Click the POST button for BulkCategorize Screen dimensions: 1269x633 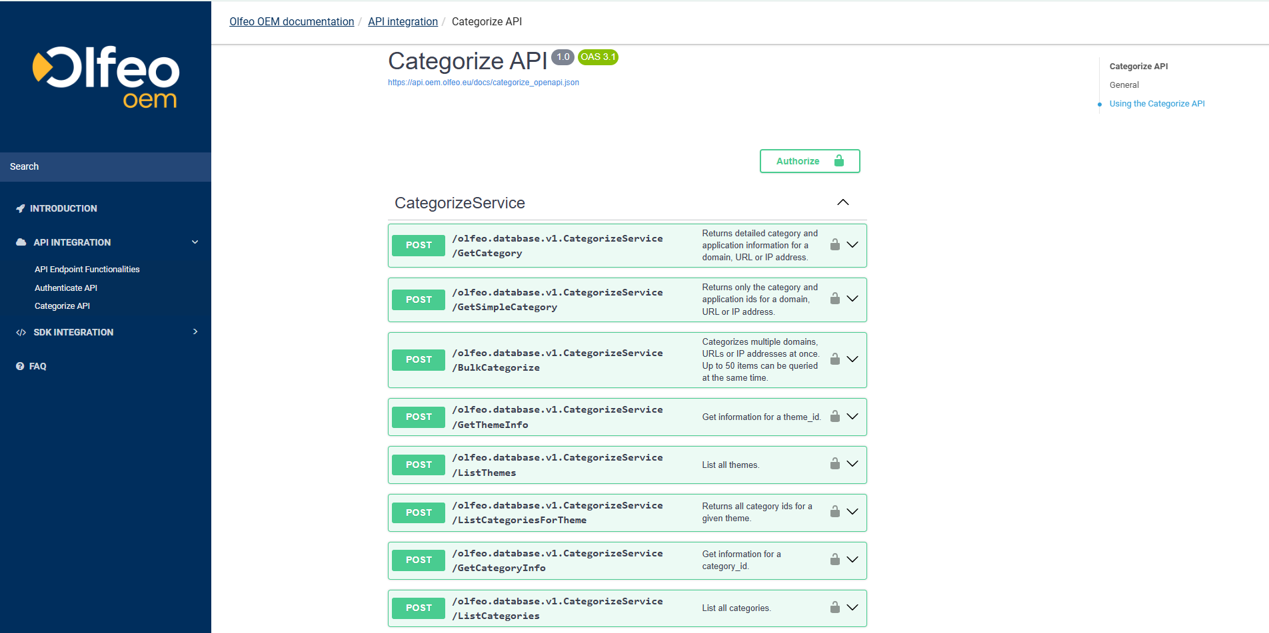[x=419, y=359]
